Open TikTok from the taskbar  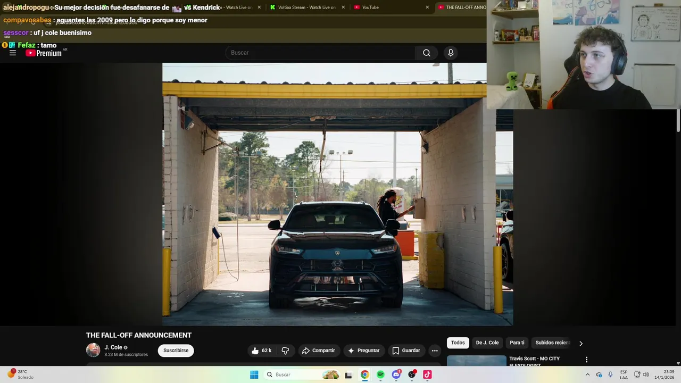427,374
